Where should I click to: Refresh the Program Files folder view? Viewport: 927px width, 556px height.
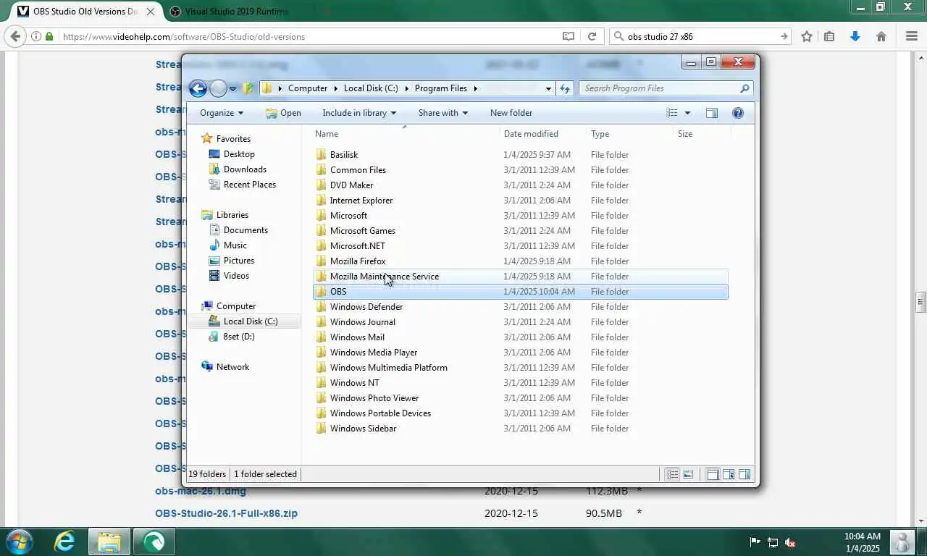tap(566, 88)
